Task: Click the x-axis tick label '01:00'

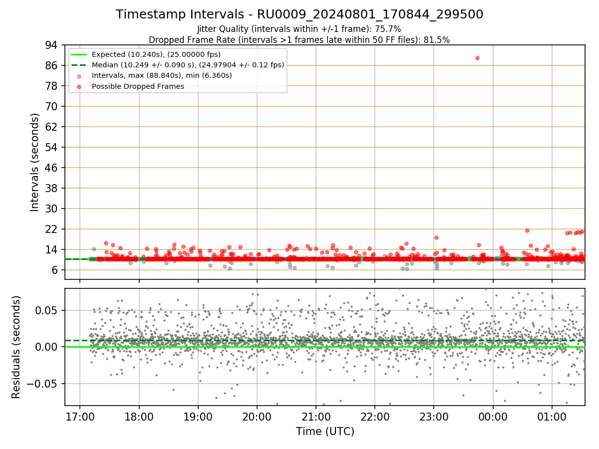Action: 552,416
